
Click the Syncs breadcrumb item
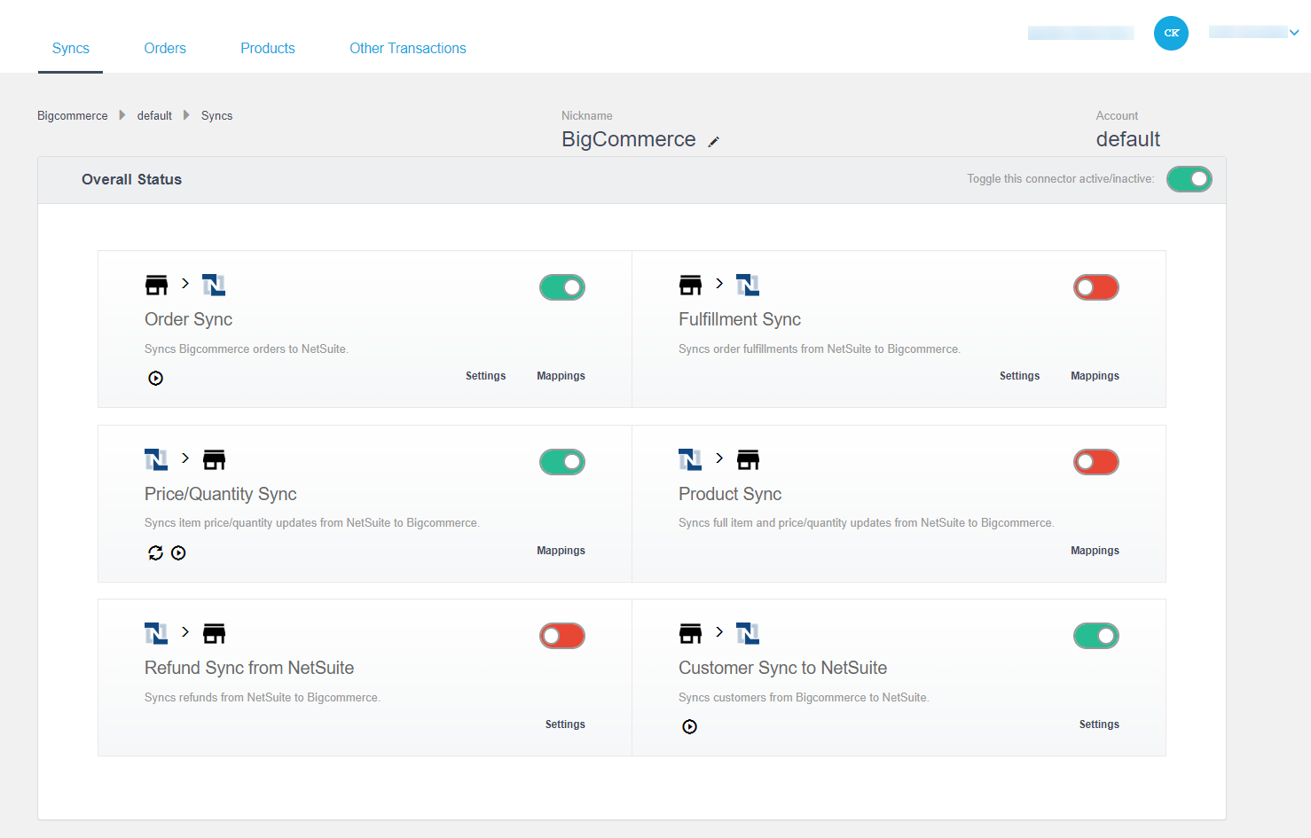(x=216, y=115)
